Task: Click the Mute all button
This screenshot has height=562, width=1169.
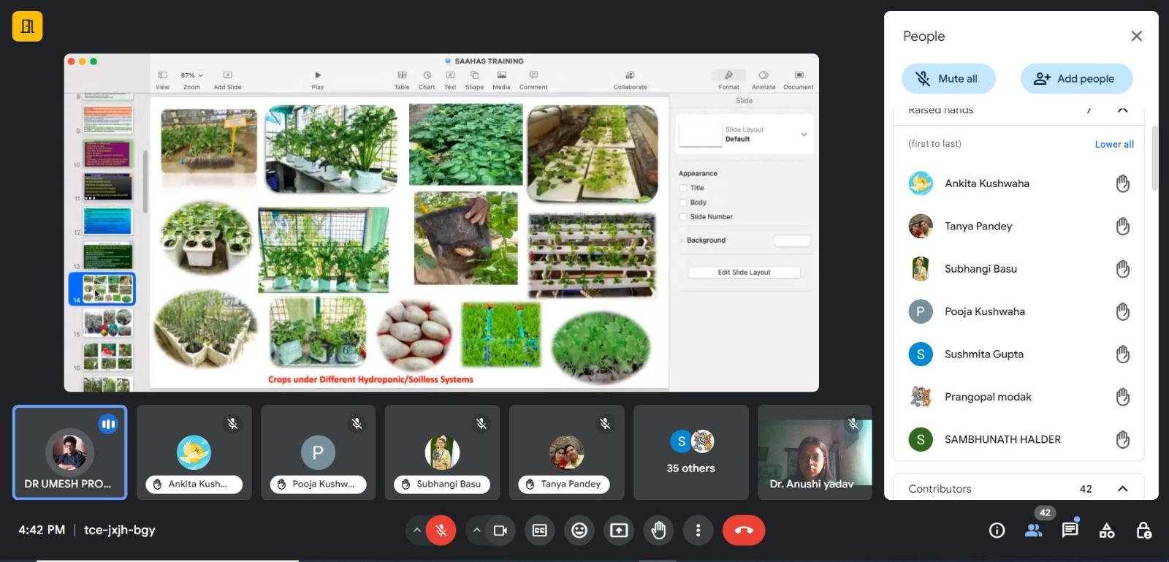Action: [948, 79]
